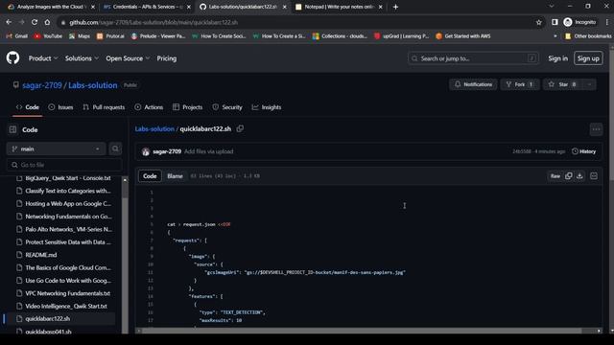Image resolution: width=614 pixels, height=345 pixels.
Task: Open VPC Networking Fundamentals.txt file
Action: [67, 293]
